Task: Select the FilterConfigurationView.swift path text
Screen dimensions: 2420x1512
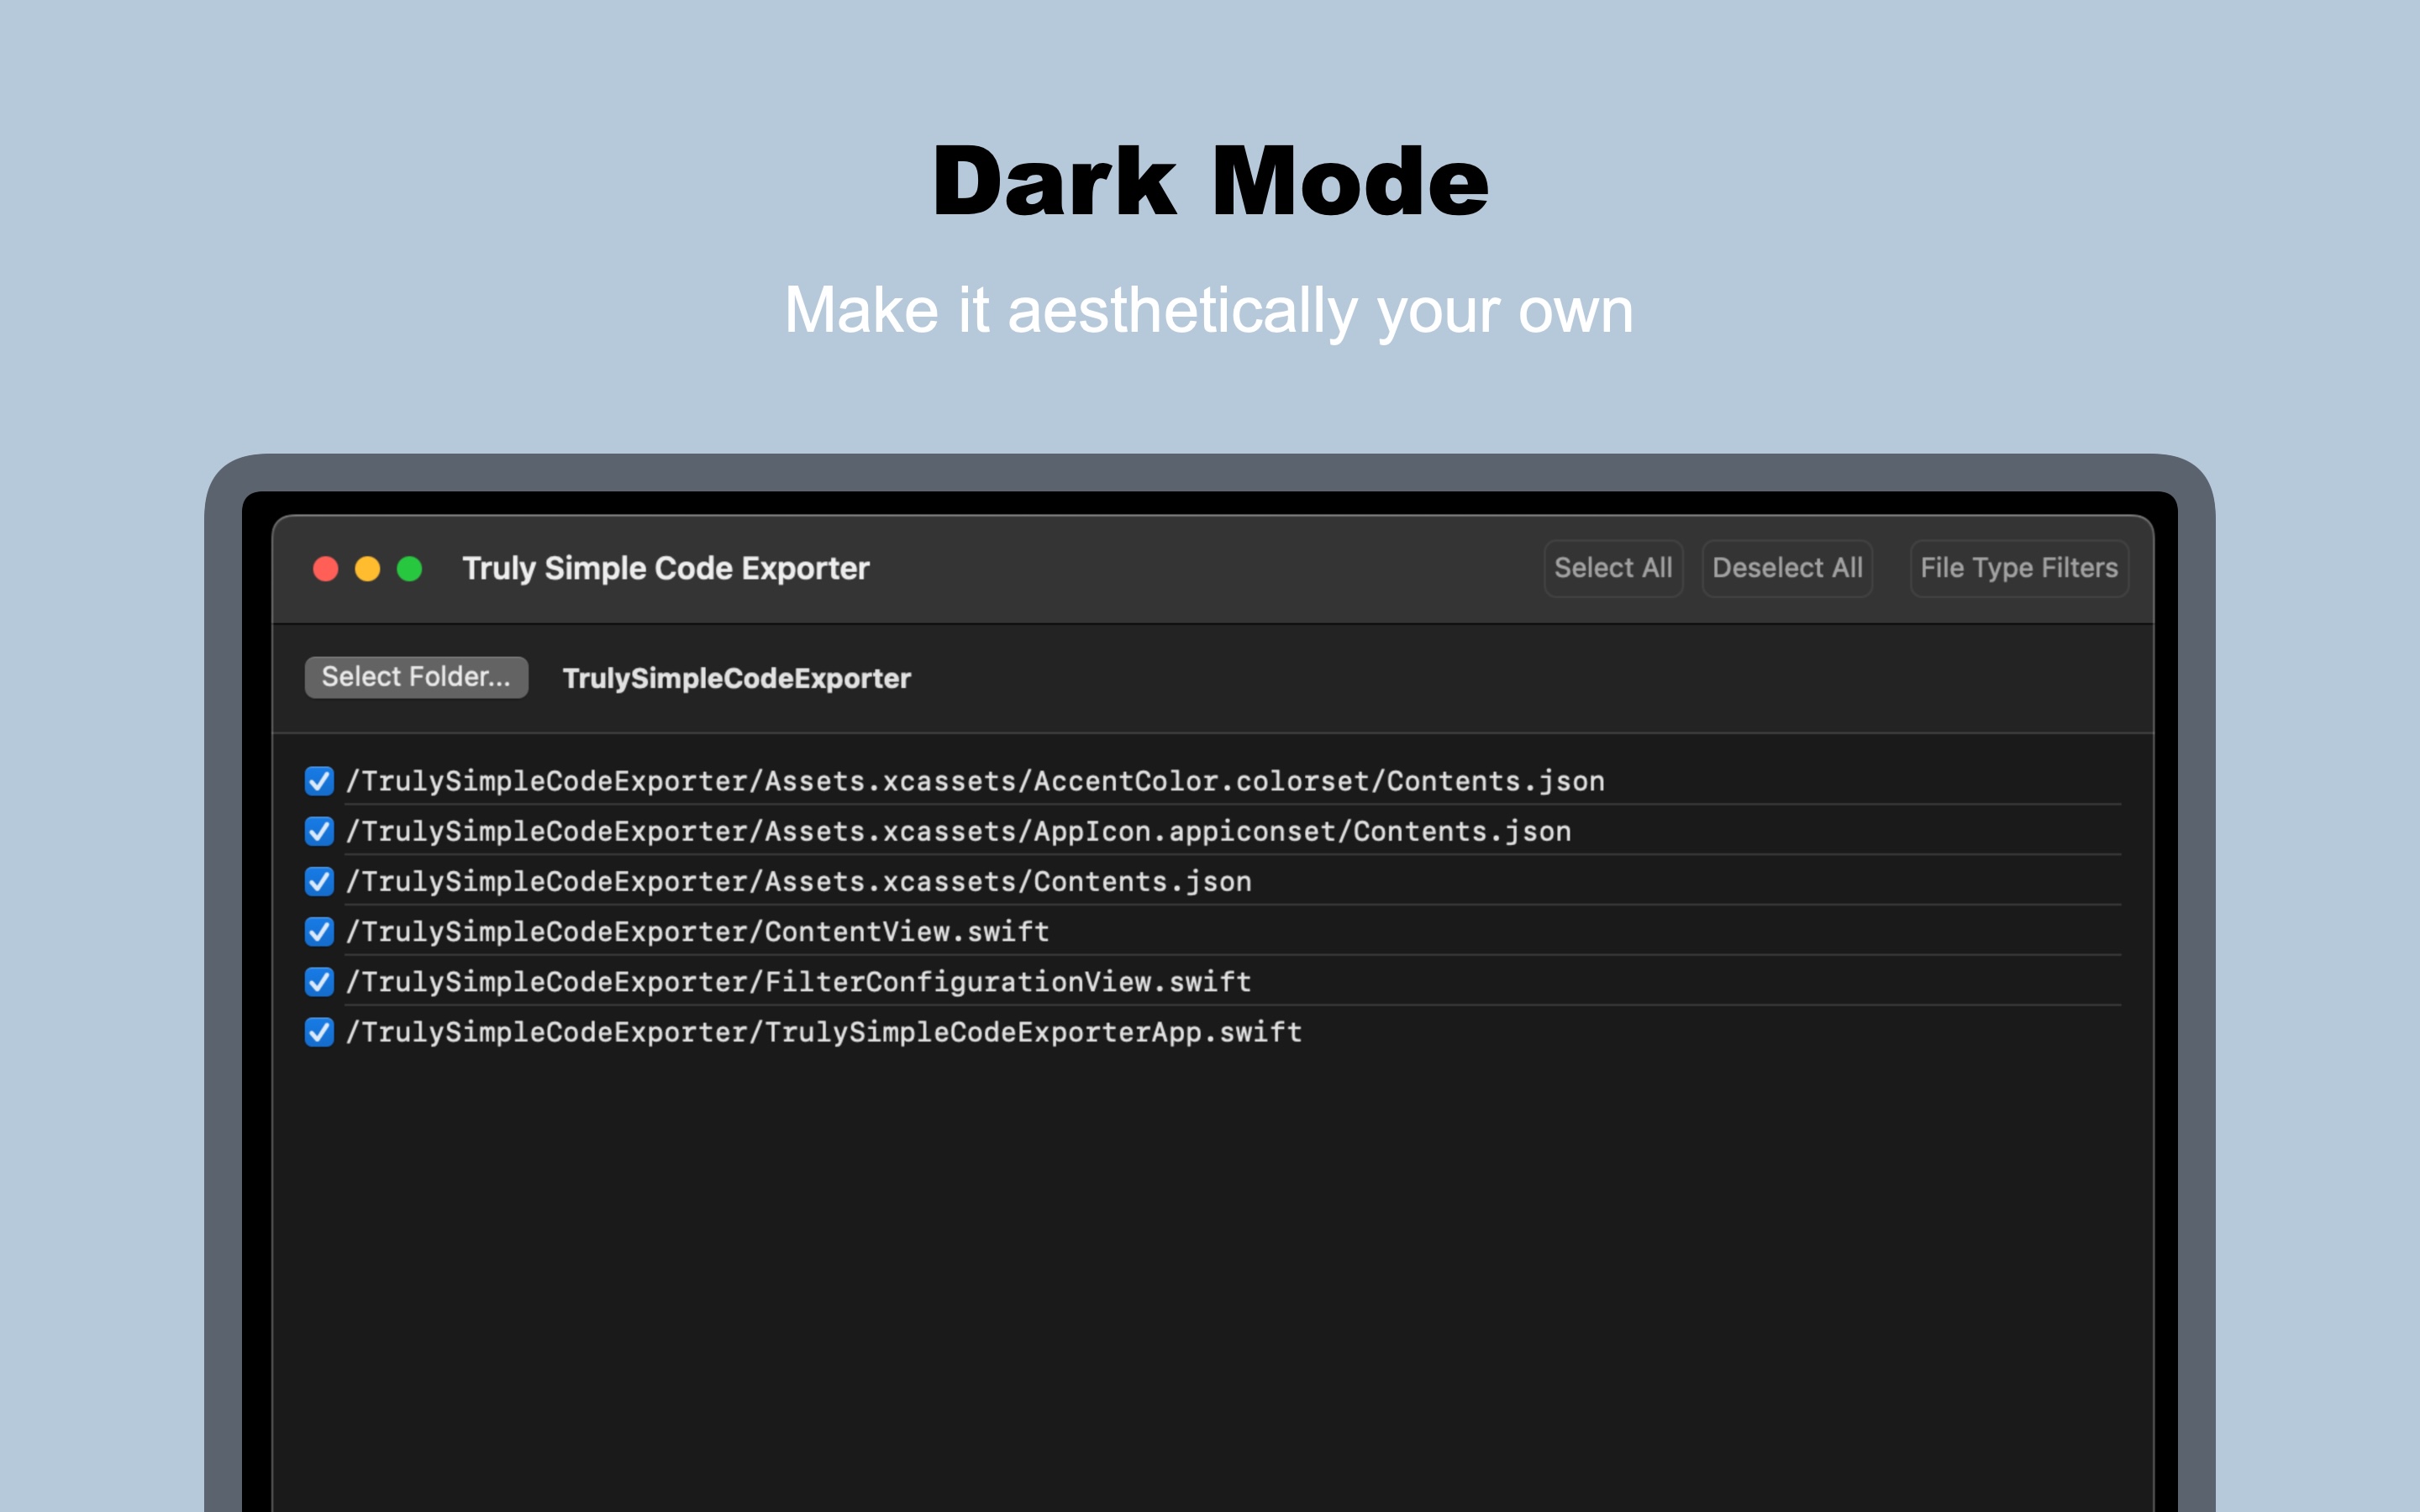Action: click(797, 982)
